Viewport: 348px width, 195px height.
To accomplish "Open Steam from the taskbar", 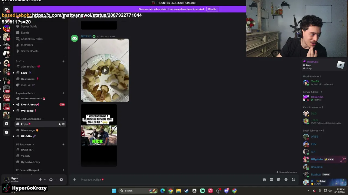I will tap(186, 191).
